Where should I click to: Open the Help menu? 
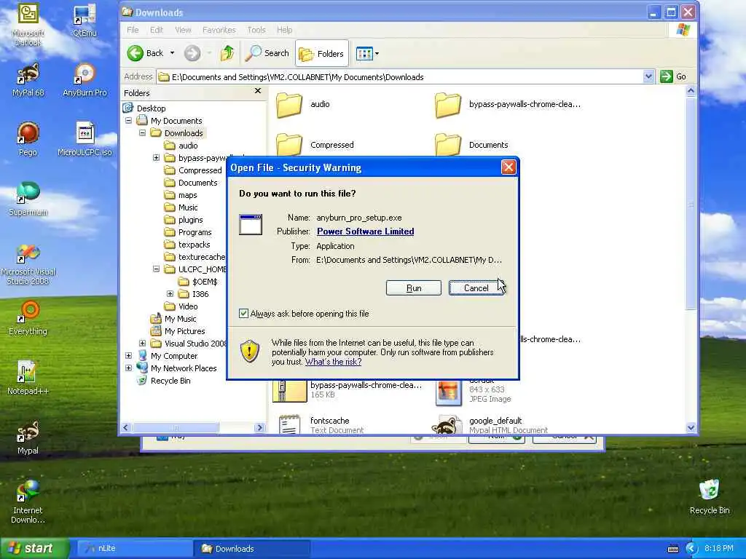click(x=285, y=30)
